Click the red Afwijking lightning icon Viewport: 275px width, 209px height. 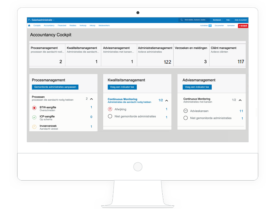pyautogui.click(x=110, y=109)
